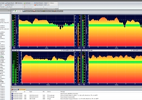Show the All Messages log filter
Viewport: 142px width, 100px height.
[21, 89]
